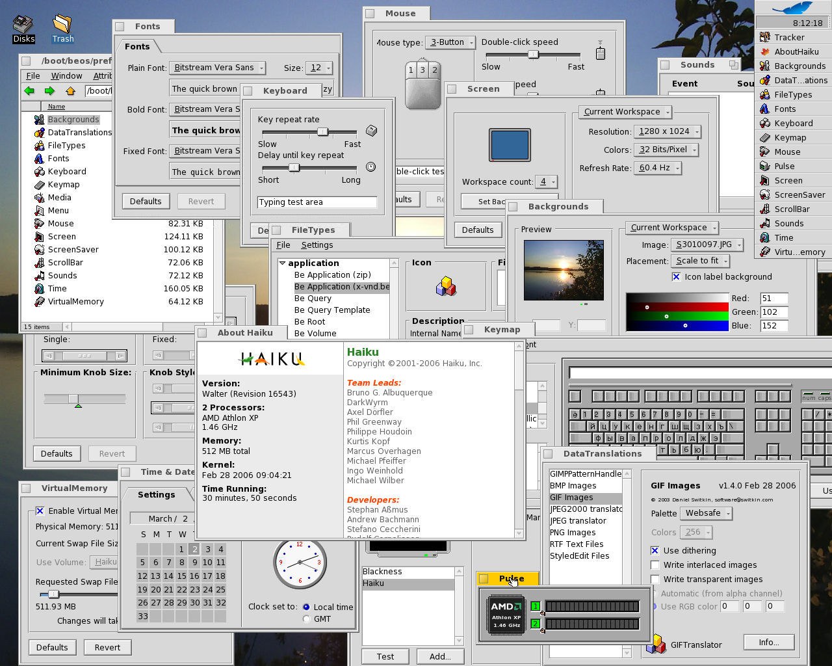832x666 pixels.
Task: Click the back arrow in Tracker window
Action: (29, 91)
